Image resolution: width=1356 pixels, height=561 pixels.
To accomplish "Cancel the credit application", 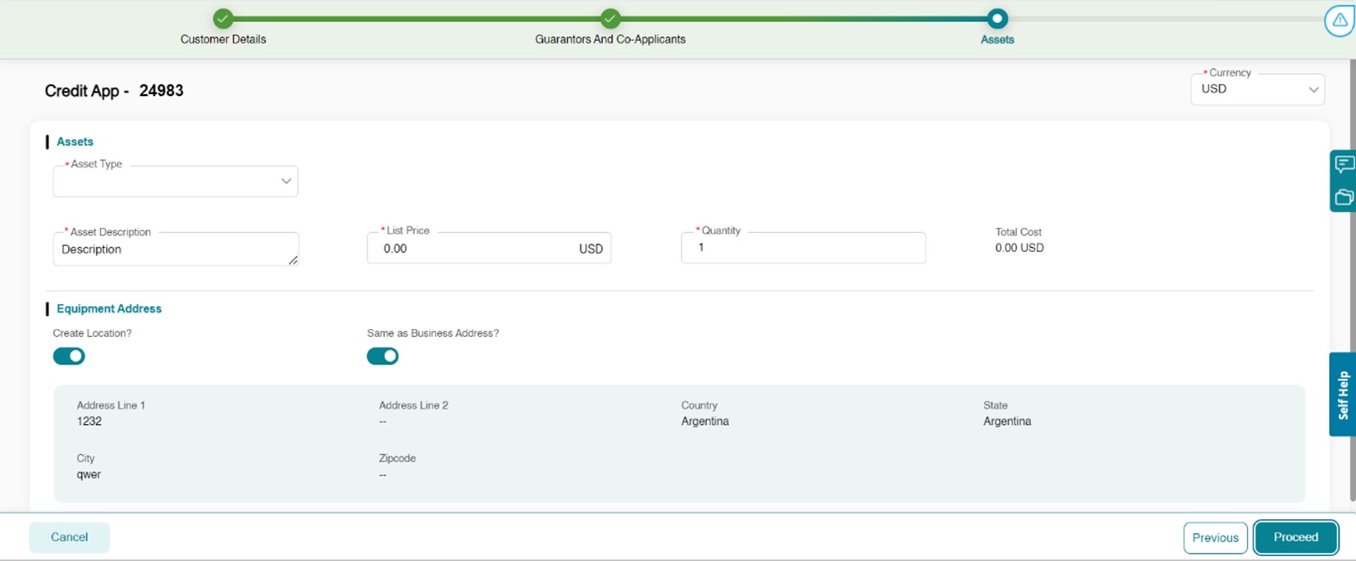I will click(69, 537).
